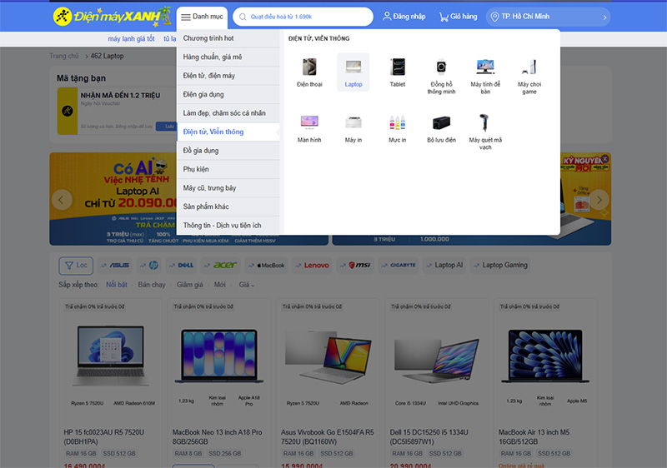Select the Laptop category icon
The image size is (667, 468).
(x=353, y=72)
